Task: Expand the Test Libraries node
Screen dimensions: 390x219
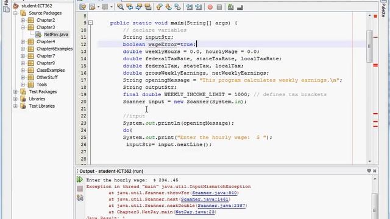Action: [x=15, y=106]
